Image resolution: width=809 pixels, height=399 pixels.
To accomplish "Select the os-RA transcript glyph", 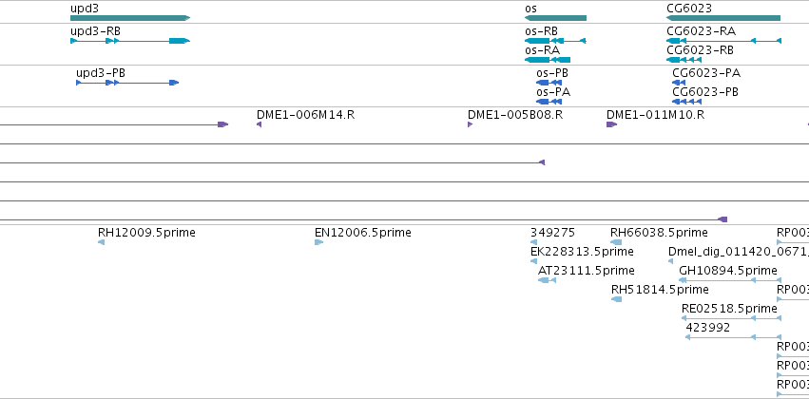I will (x=548, y=60).
